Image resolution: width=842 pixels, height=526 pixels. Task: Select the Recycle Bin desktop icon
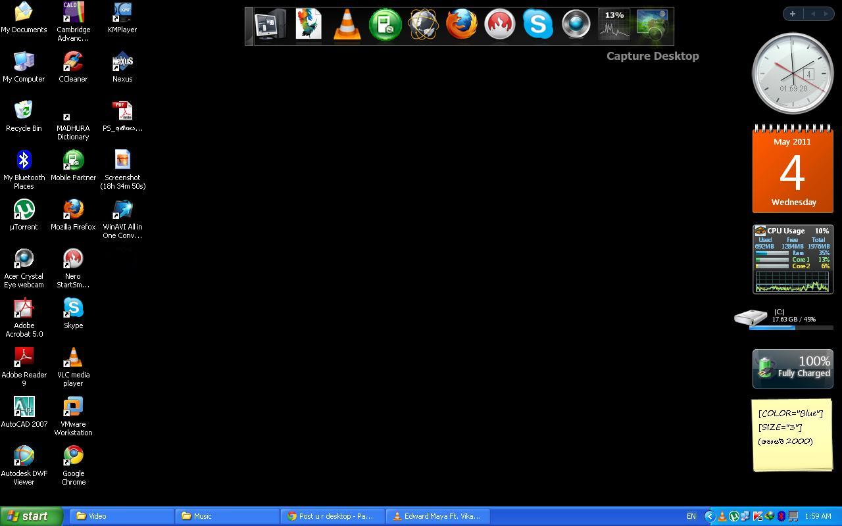(x=24, y=116)
